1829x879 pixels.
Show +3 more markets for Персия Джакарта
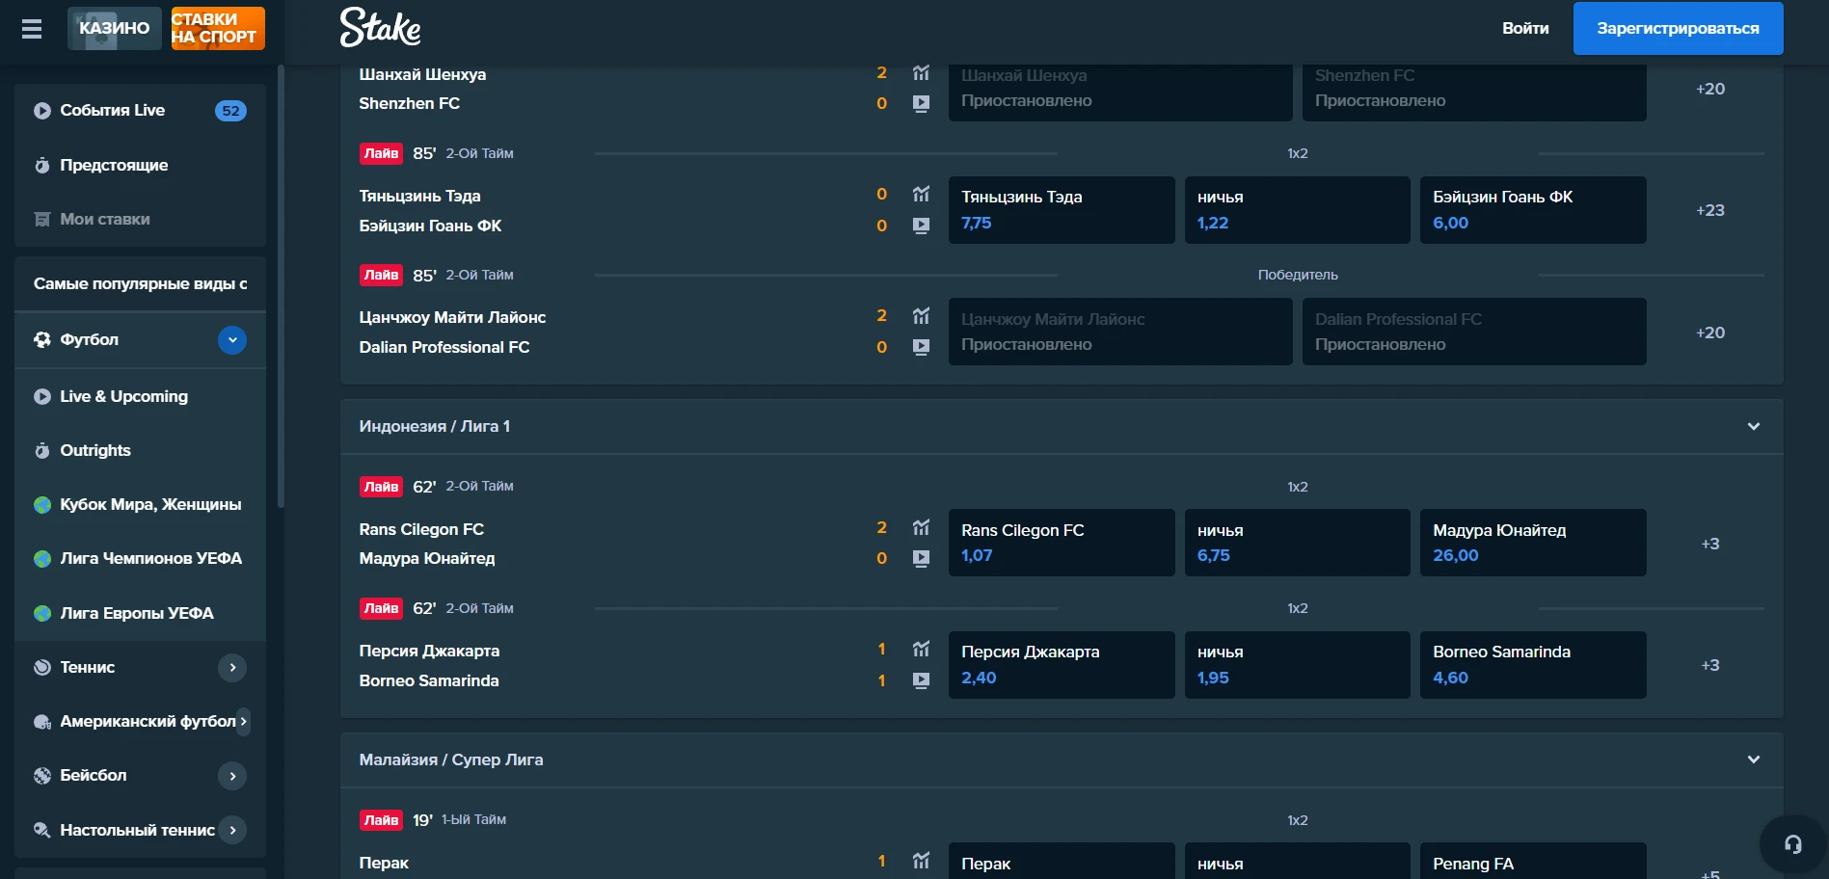1710,665
